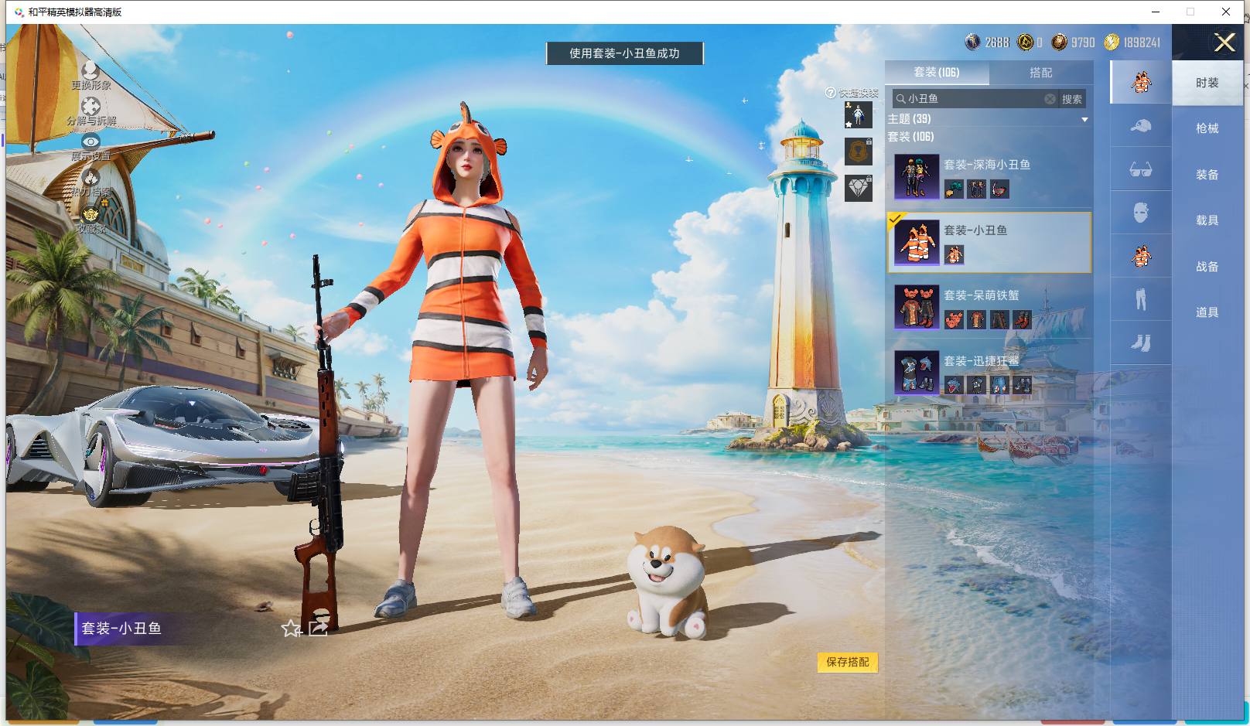Click the locked diamond quick-change slot

tap(859, 188)
